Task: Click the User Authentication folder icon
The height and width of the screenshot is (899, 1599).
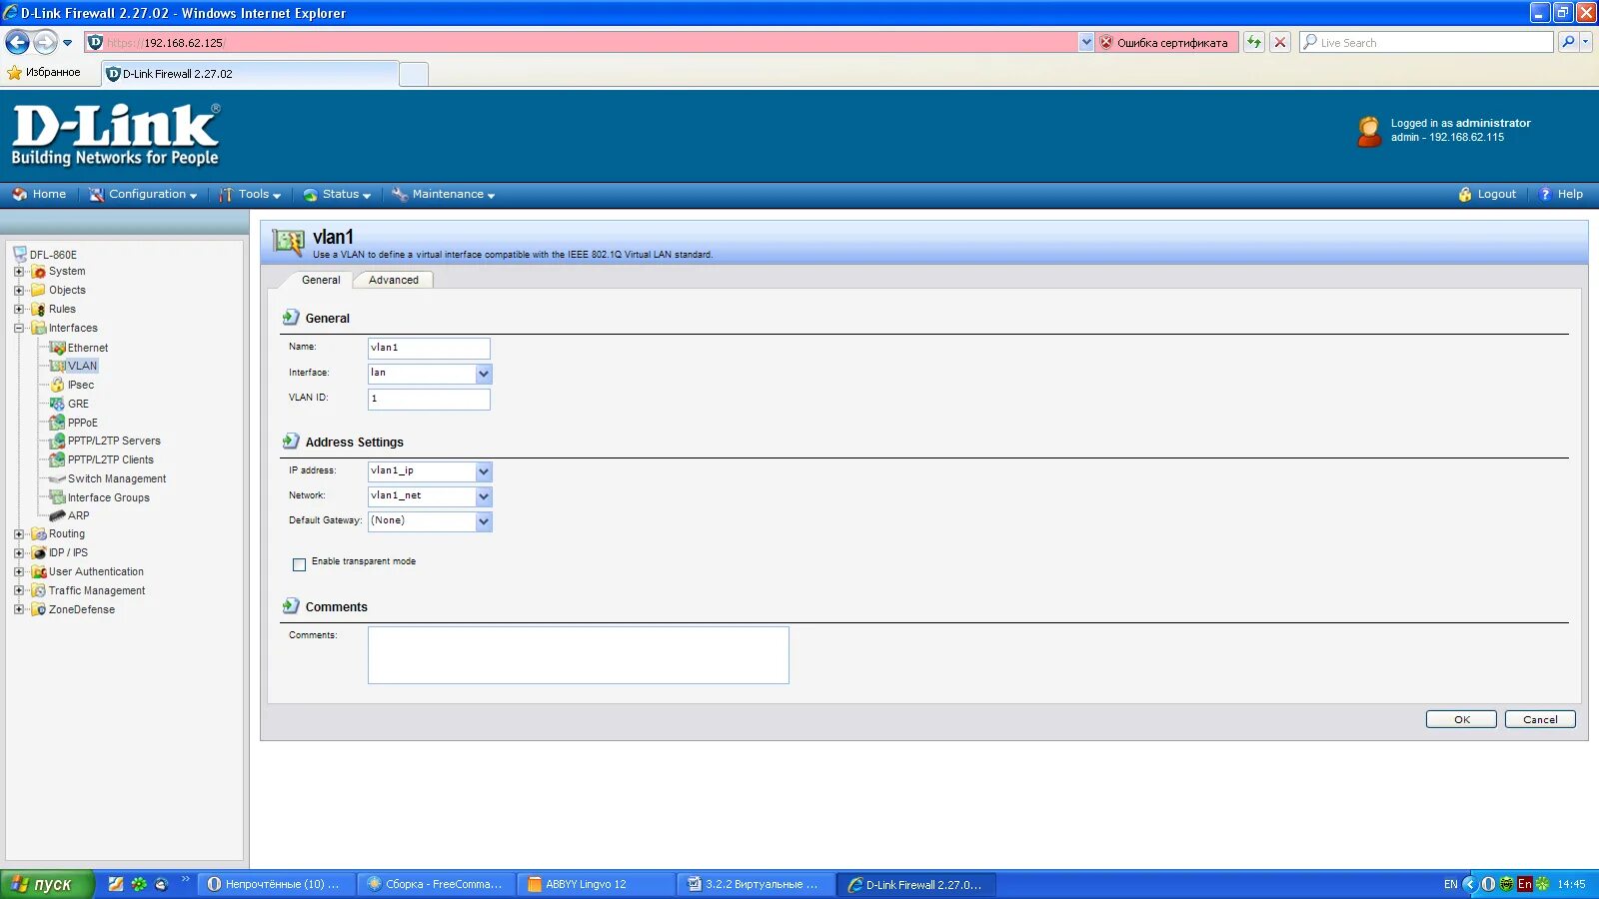Action: 39,571
